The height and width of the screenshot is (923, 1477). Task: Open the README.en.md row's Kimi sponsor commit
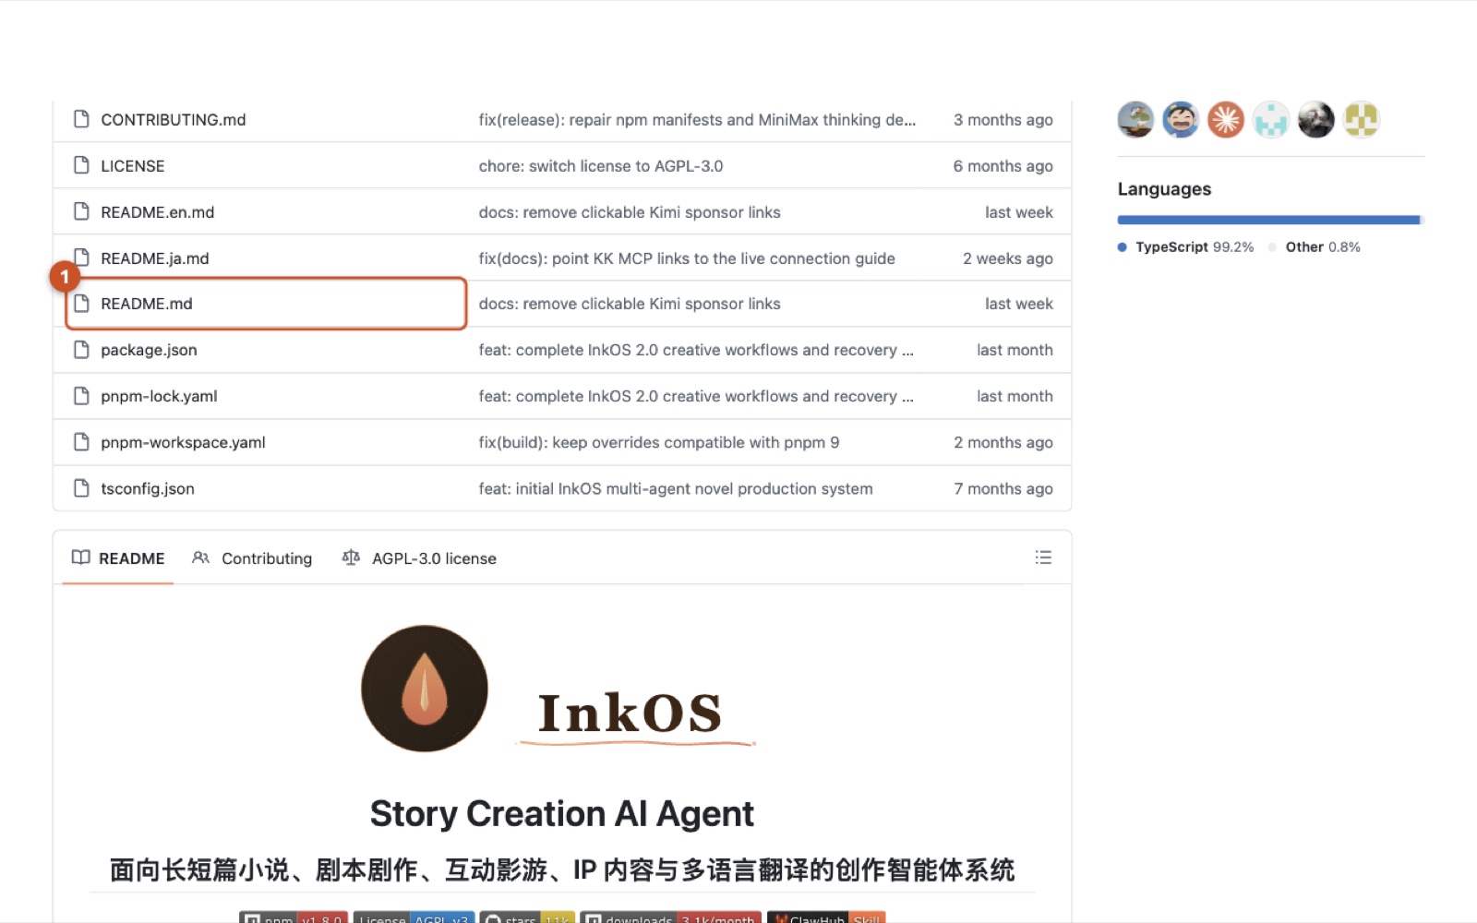point(630,212)
